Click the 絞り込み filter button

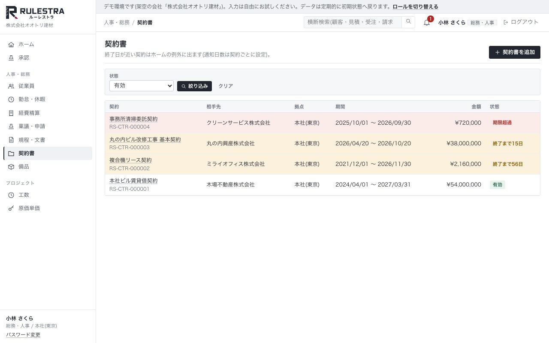tap(194, 86)
